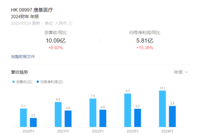Screen dimensions: 213x137
Task: Open the 年报 period dropdown
Action: coord(181,72)
